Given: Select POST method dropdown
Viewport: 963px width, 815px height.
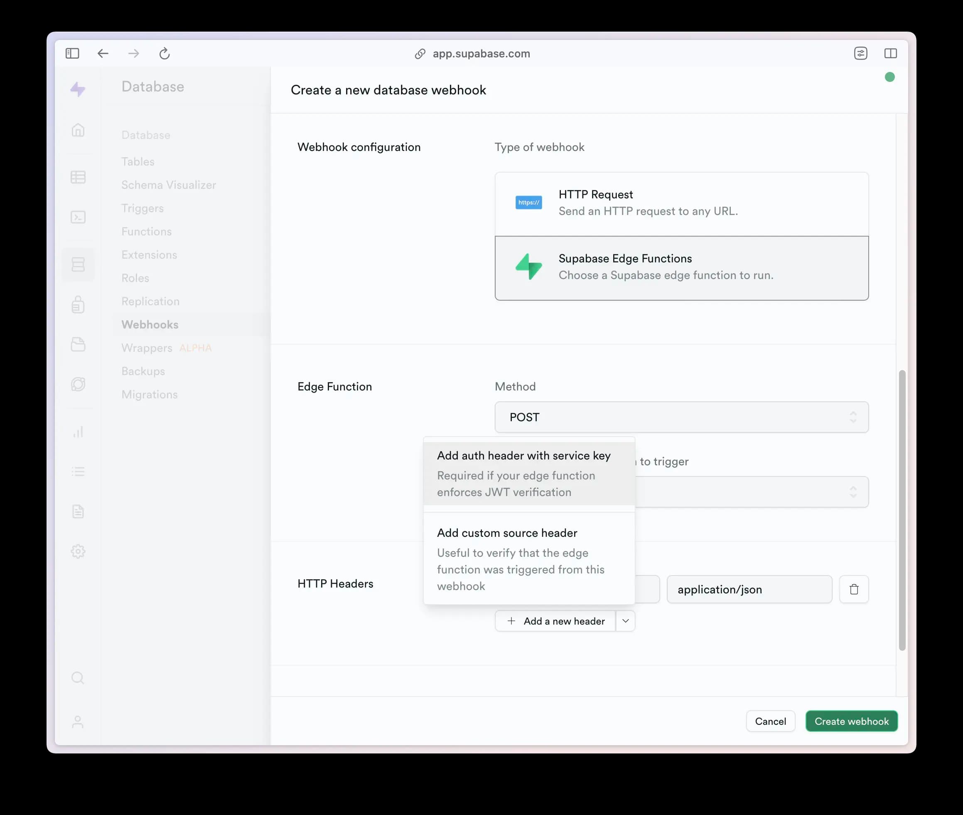Looking at the screenshot, I should pos(682,416).
